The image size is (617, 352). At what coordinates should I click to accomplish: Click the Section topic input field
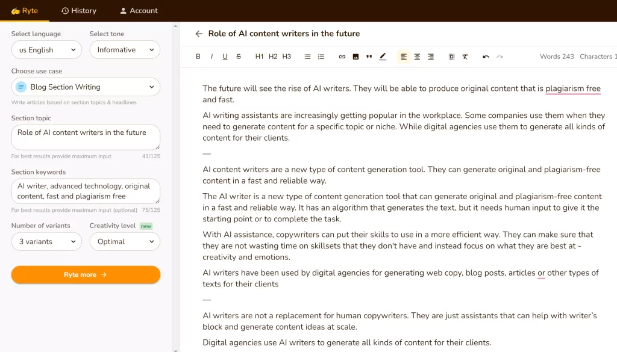(x=86, y=137)
